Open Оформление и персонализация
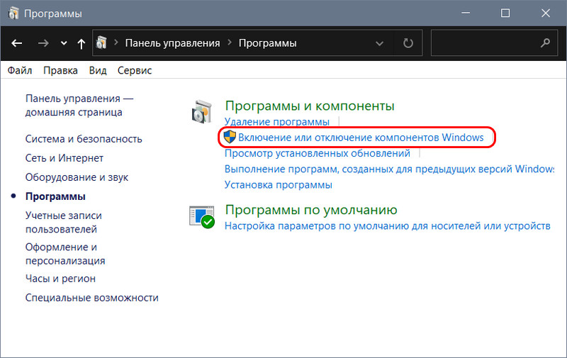This screenshot has height=358, width=567. point(65,254)
